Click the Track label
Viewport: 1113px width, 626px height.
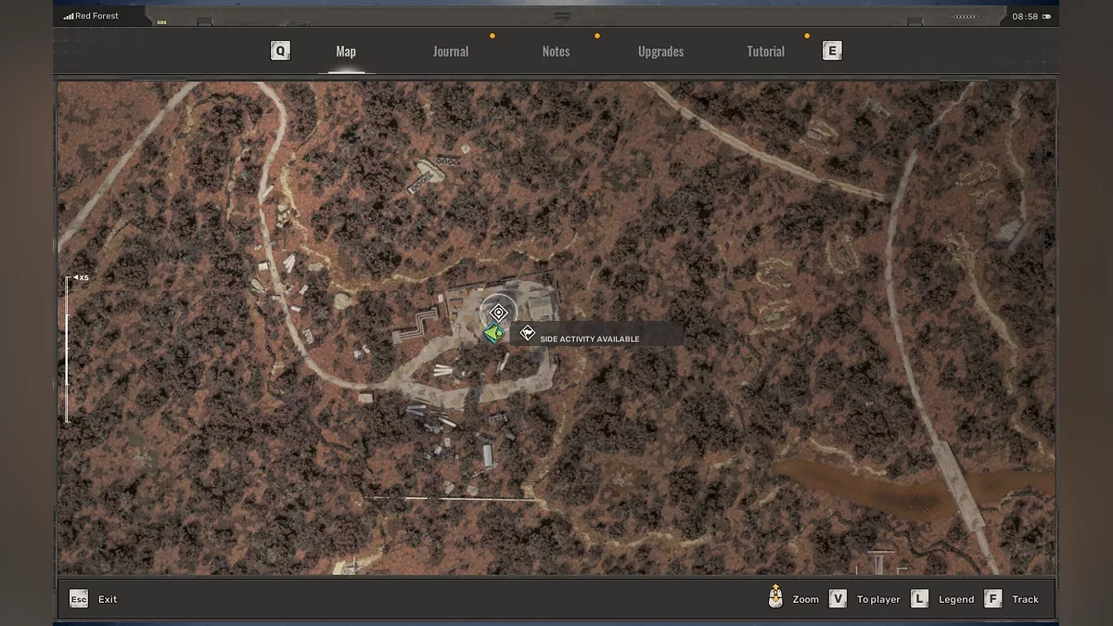[x=1025, y=599]
